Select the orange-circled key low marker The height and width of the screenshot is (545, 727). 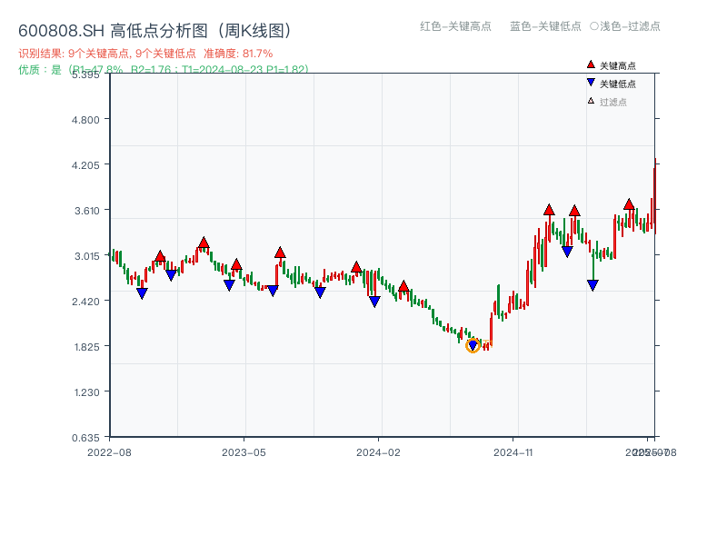[473, 345]
